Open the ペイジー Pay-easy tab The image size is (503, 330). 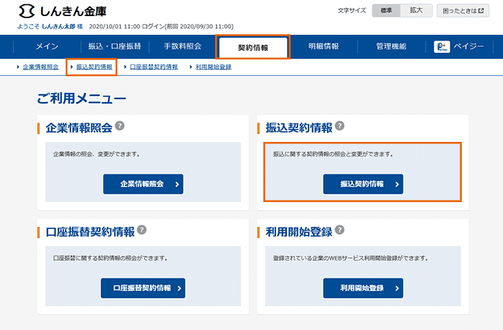(x=460, y=47)
